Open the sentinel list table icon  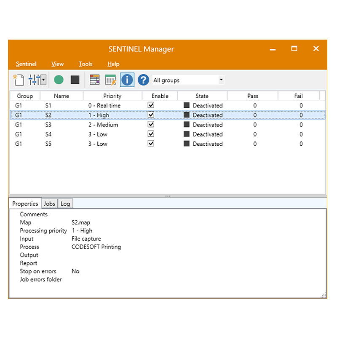(94, 79)
